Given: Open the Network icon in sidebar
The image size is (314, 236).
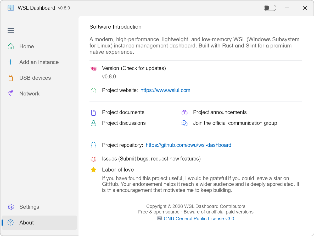Looking at the screenshot, I should [10, 94].
